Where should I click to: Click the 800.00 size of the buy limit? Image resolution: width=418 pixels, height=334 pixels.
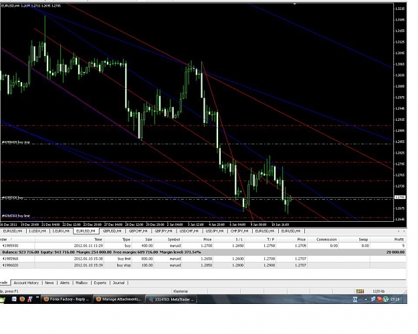coord(147,259)
